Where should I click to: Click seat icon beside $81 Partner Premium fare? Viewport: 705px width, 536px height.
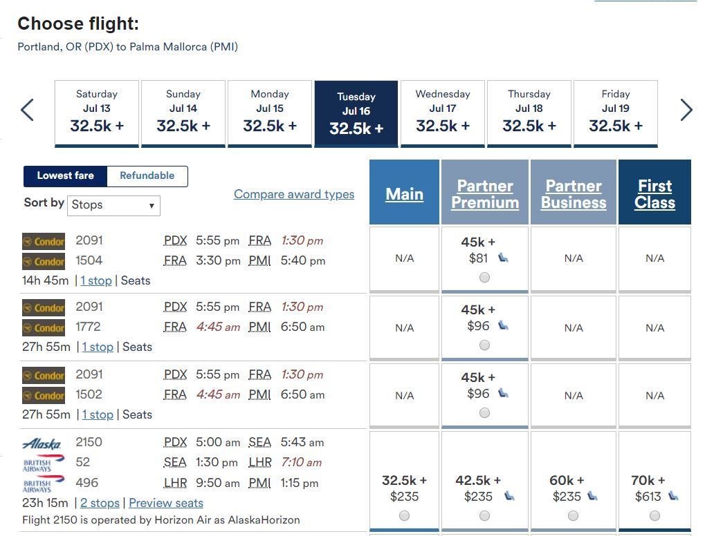(503, 258)
